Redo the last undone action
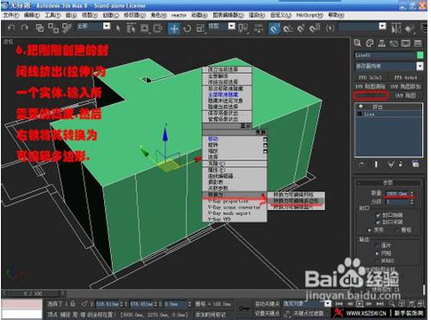 click(25, 28)
